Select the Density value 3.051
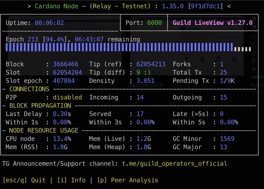 (x=145, y=81)
